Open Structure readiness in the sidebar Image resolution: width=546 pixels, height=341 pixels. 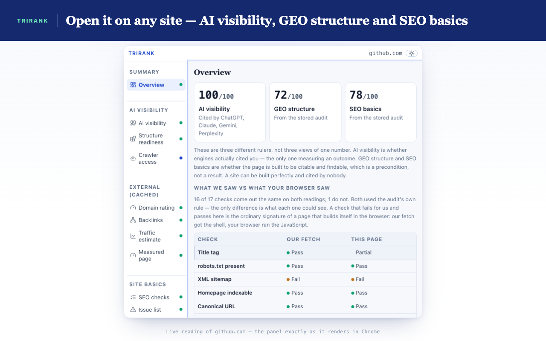(156, 139)
